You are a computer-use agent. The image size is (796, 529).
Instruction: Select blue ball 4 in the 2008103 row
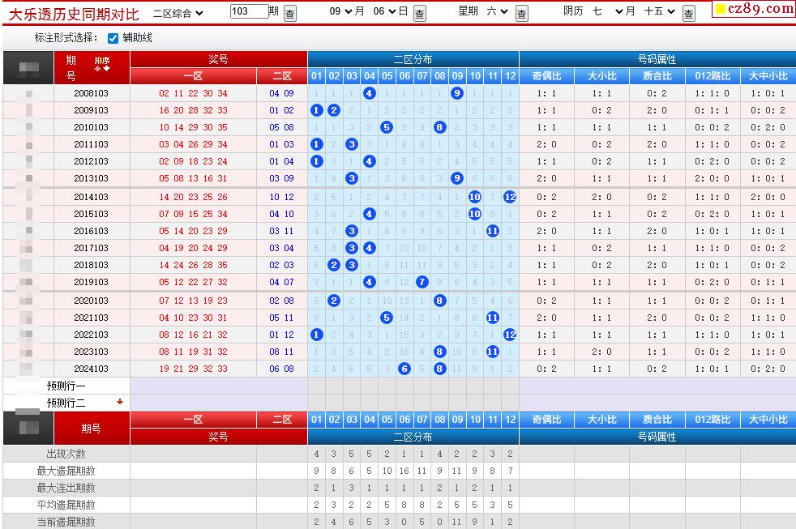tap(370, 93)
